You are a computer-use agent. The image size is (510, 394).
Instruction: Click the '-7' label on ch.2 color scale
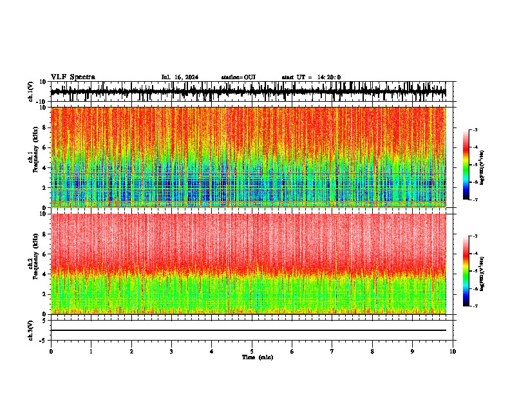point(475,306)
